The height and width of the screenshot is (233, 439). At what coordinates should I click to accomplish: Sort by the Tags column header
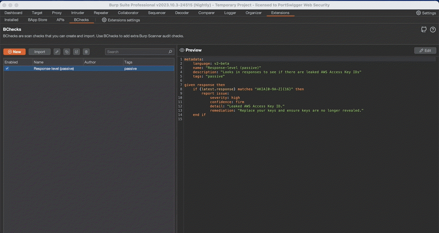pos(149,62)
